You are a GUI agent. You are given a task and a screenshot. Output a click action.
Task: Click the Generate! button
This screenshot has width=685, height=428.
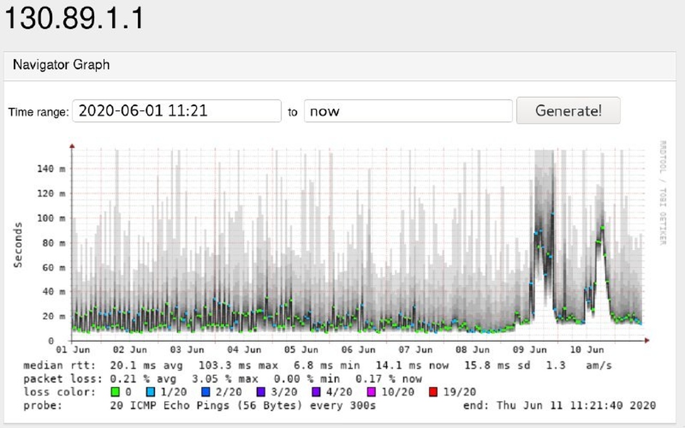[568, 111]
